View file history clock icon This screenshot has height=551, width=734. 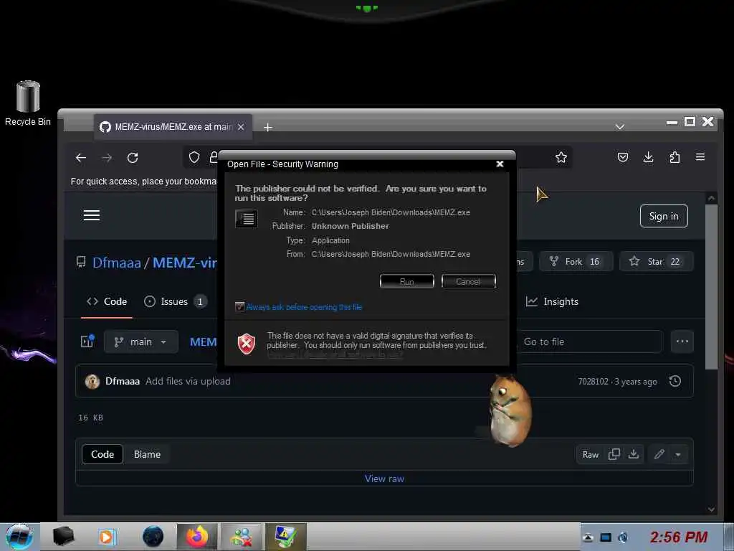coord(675,381)
